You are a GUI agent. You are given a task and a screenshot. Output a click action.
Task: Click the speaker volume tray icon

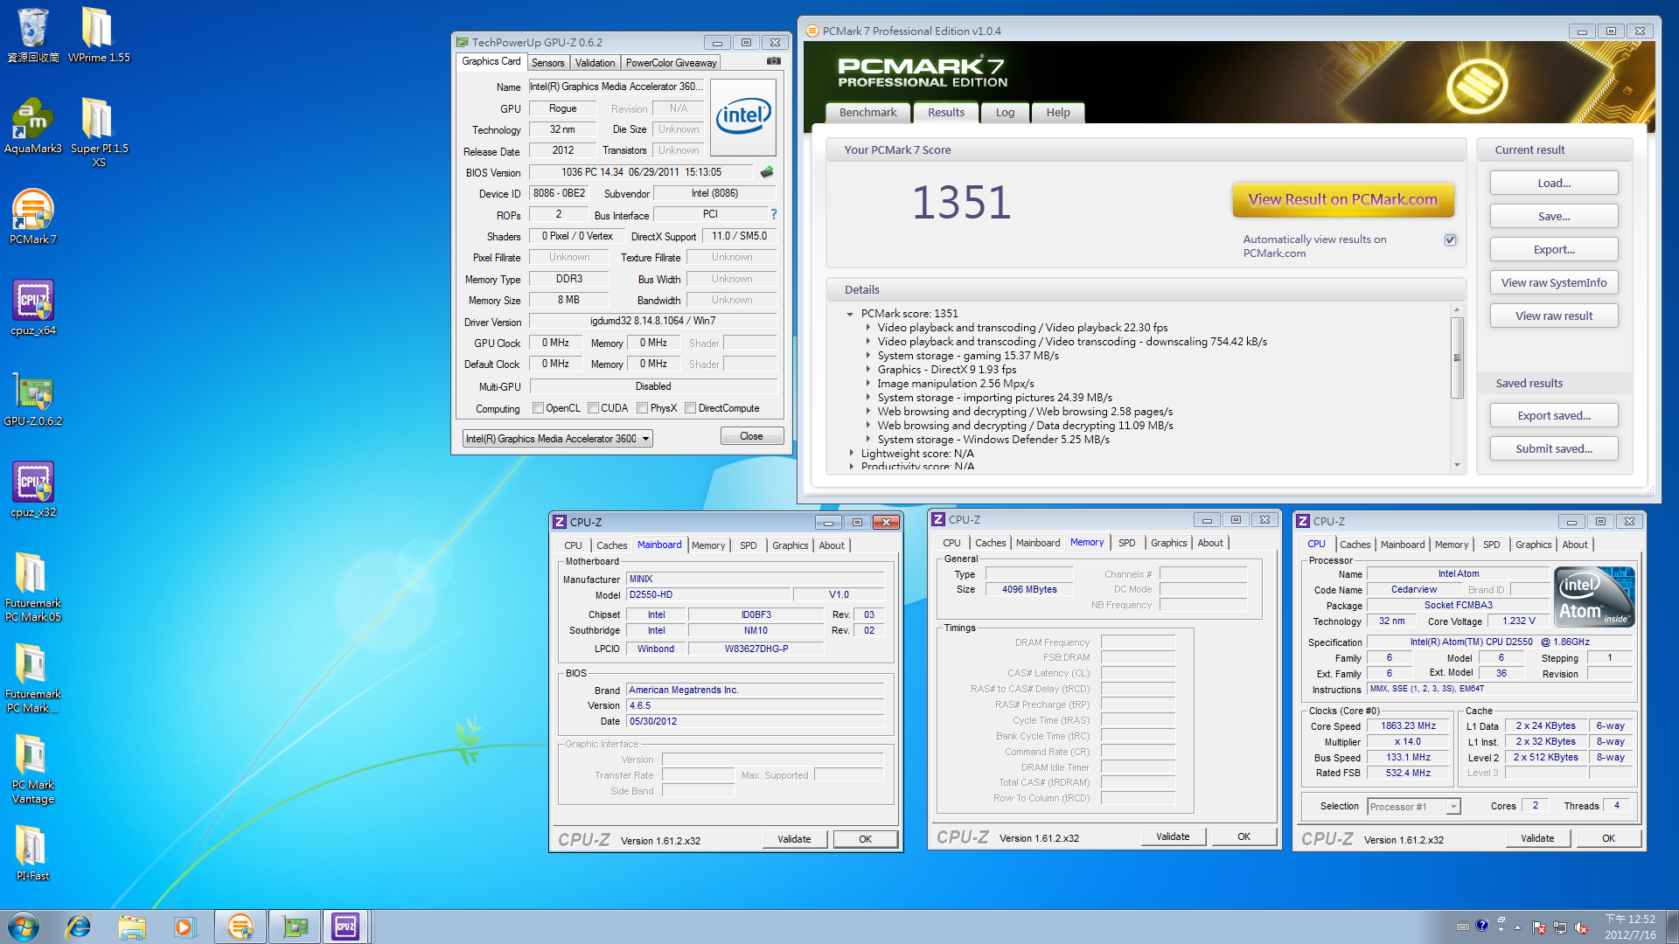click(x=1581, y=927)
